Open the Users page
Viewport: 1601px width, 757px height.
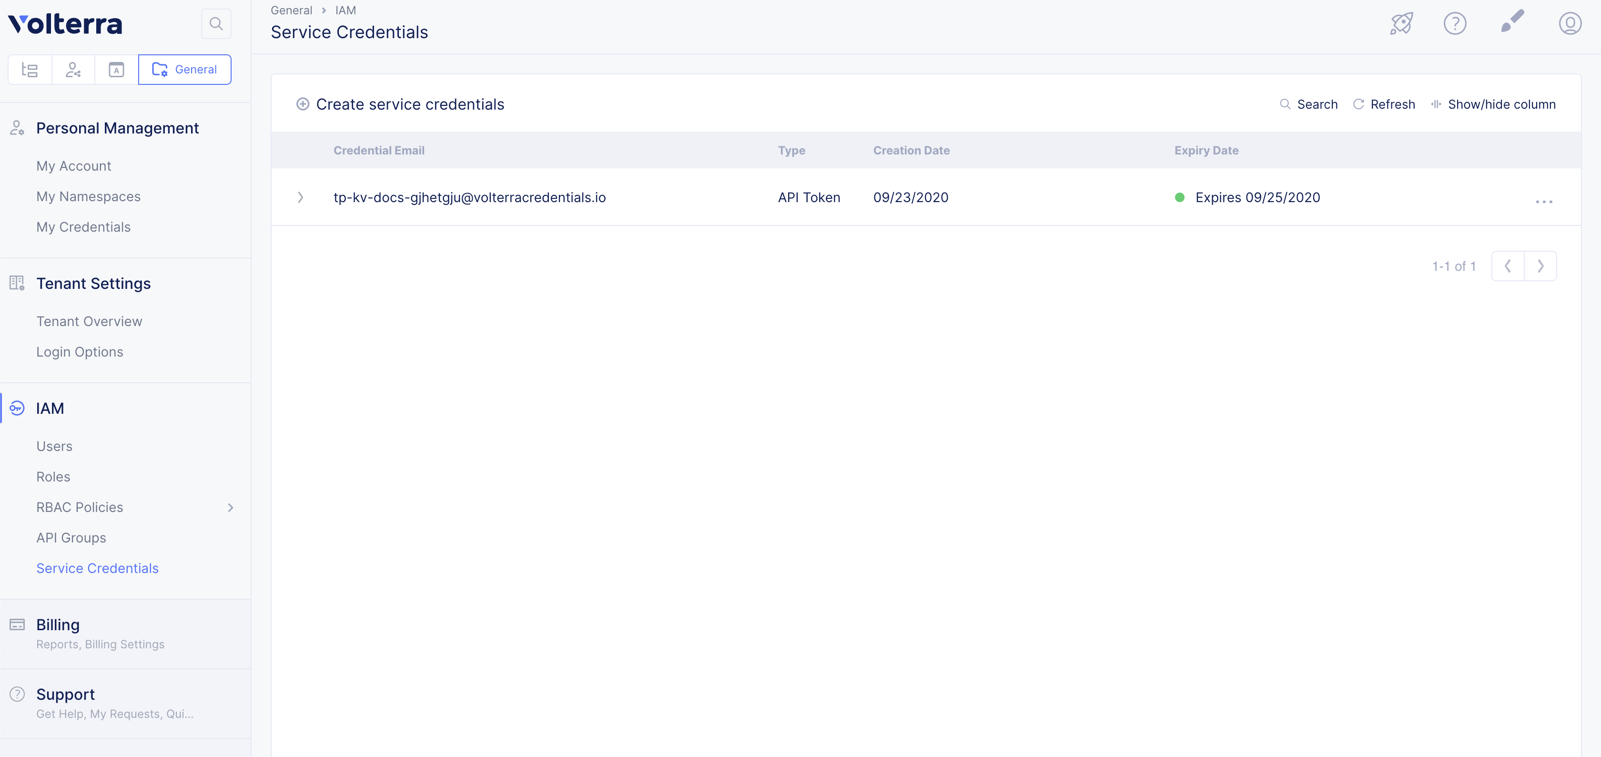pyautogui.click(x=54, y=447)
